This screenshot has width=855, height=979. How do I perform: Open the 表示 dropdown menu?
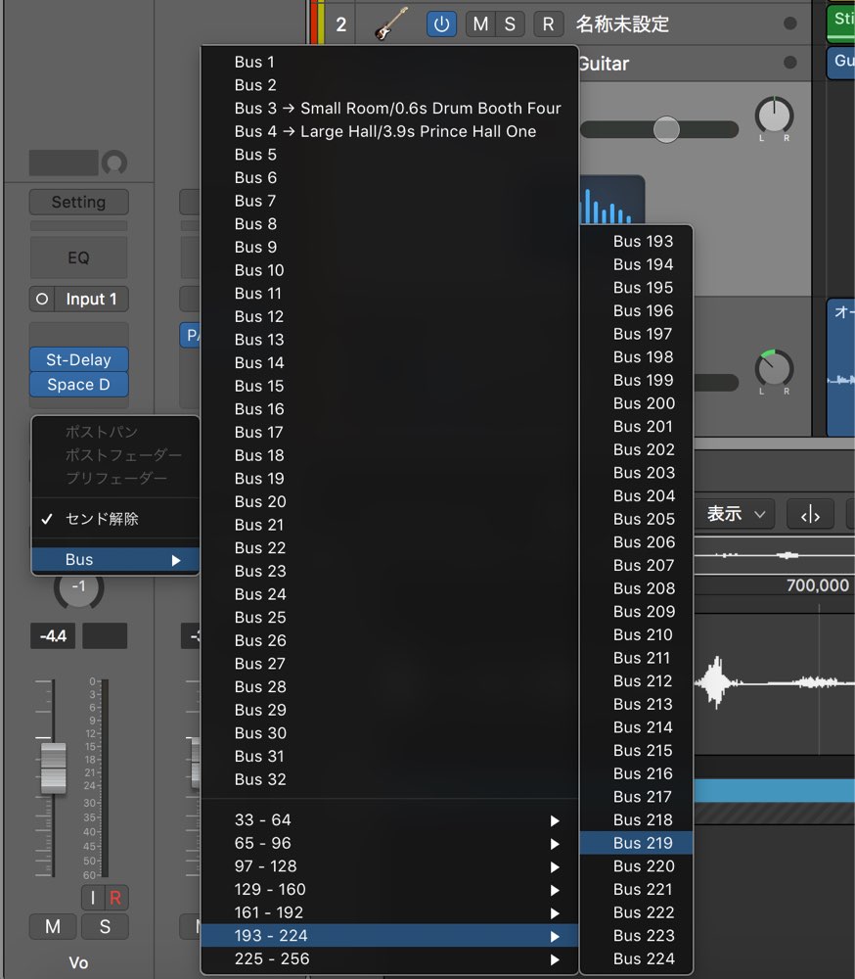click(x=736, y=515)
